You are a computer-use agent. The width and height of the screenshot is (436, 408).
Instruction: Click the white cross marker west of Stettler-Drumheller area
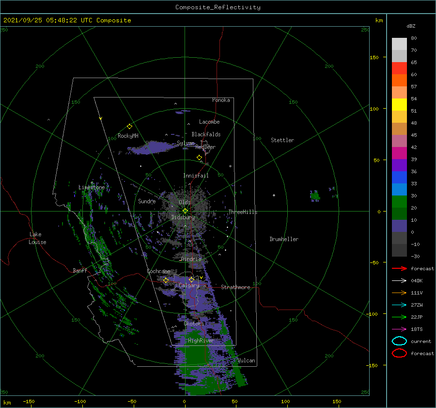pyautogui.click(x=274, y=195)
